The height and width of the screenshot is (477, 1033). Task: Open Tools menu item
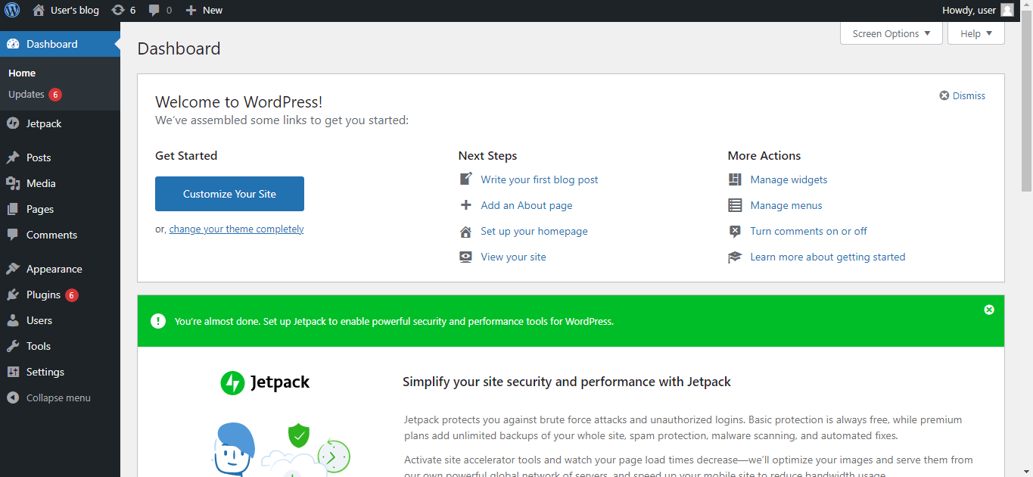[60, 346]
